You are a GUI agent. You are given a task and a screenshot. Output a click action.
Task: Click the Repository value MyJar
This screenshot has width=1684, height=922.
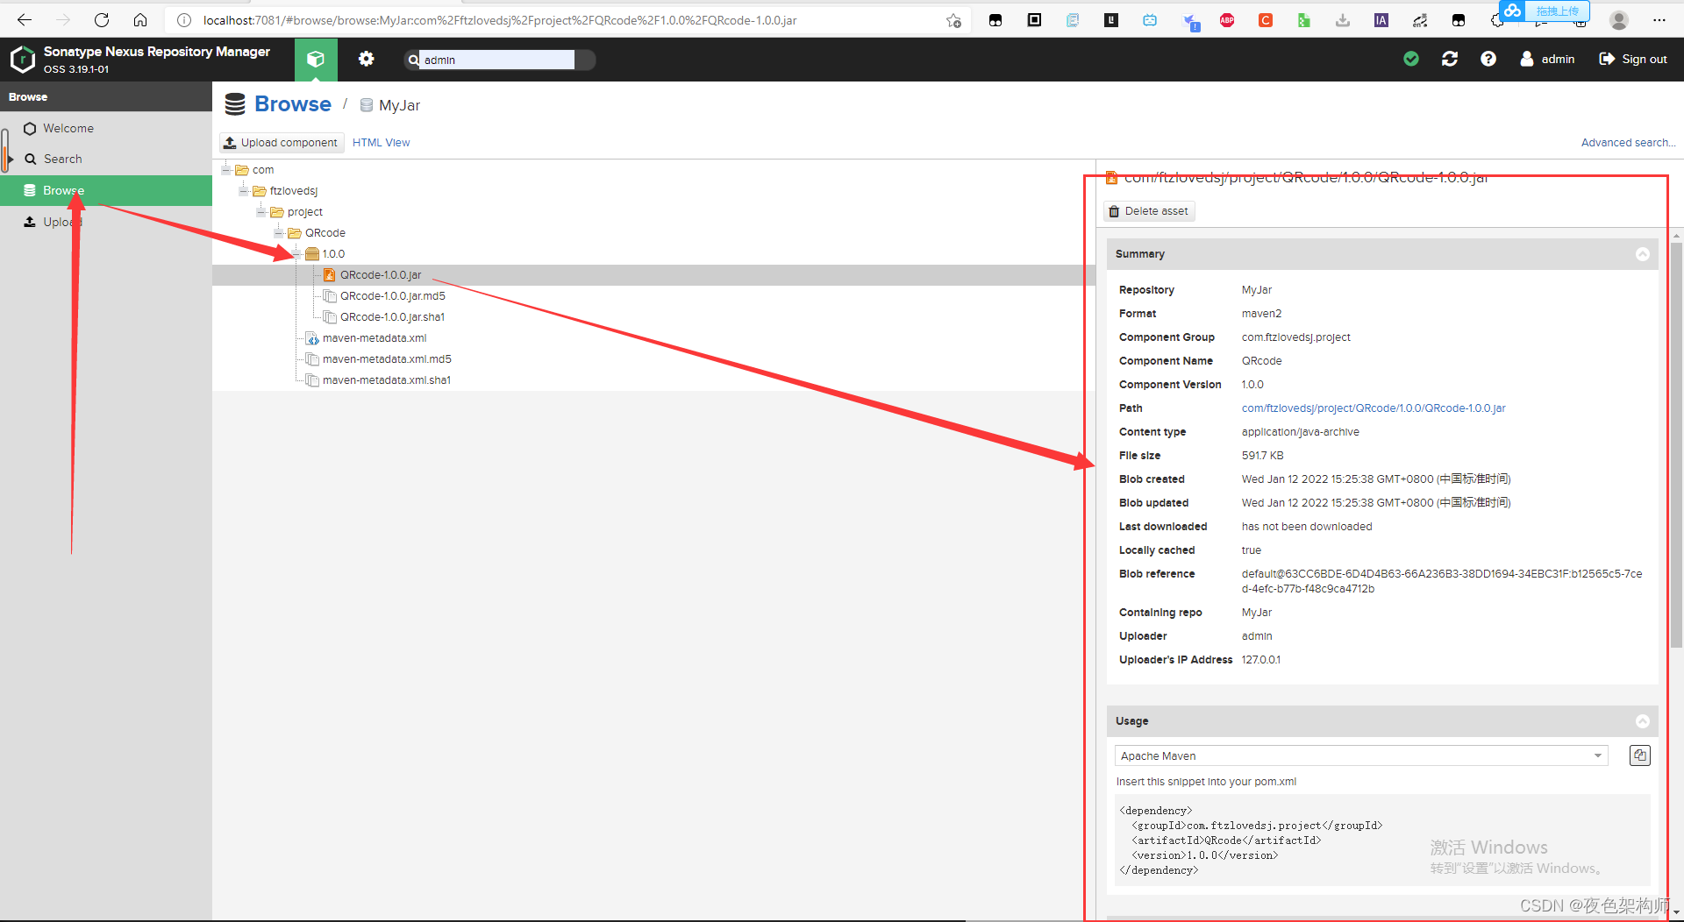[1256, 289]
